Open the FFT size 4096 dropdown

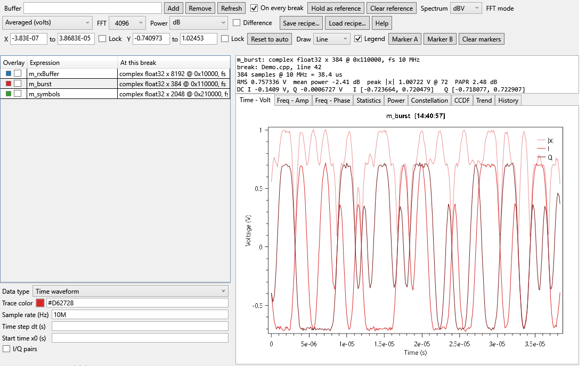[127, 23]
